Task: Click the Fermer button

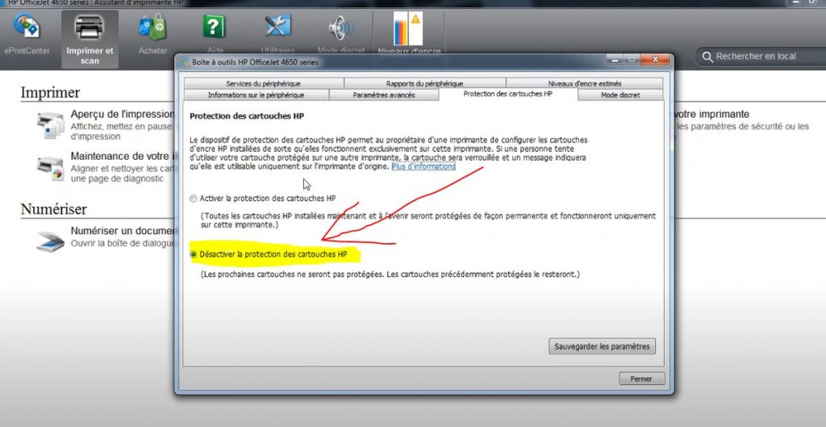Action: pyautogui.click(x=641, y=379)
